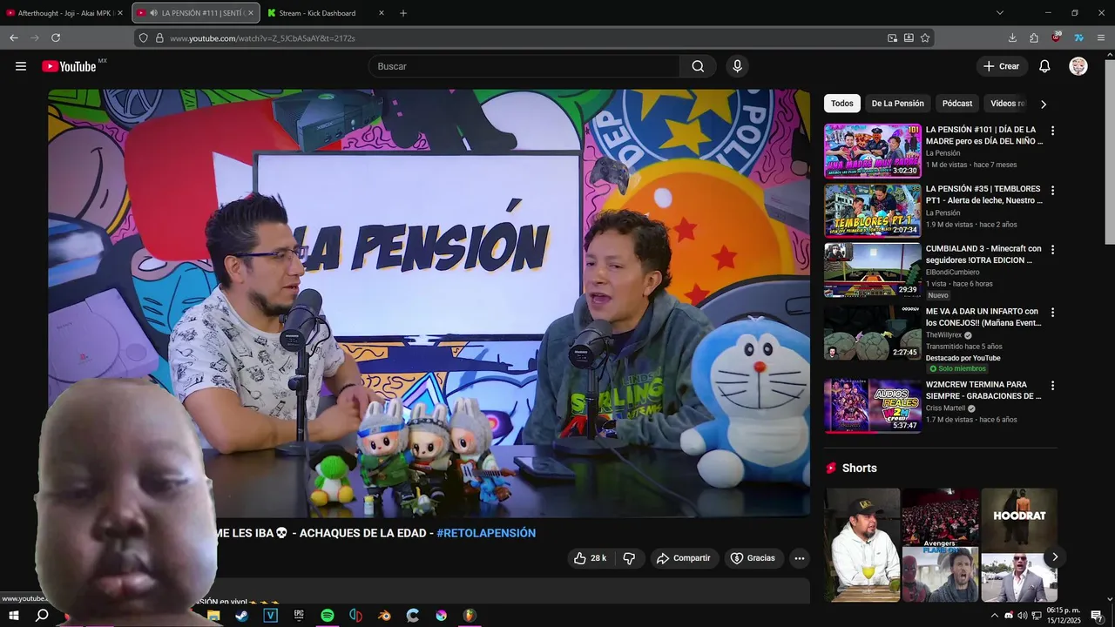Open the #RETOLAPENSIÓN hashtag link
The image size is (1115, 627).
tap(486, 533)
